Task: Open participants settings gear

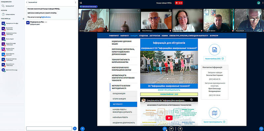Action: click(x=23, y=19)
